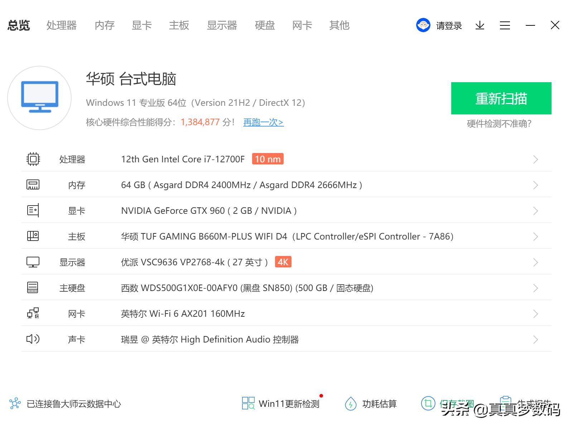Open the hamburger menu in title bar
This screenshot has width=573, height=429.
coord(505,25)
